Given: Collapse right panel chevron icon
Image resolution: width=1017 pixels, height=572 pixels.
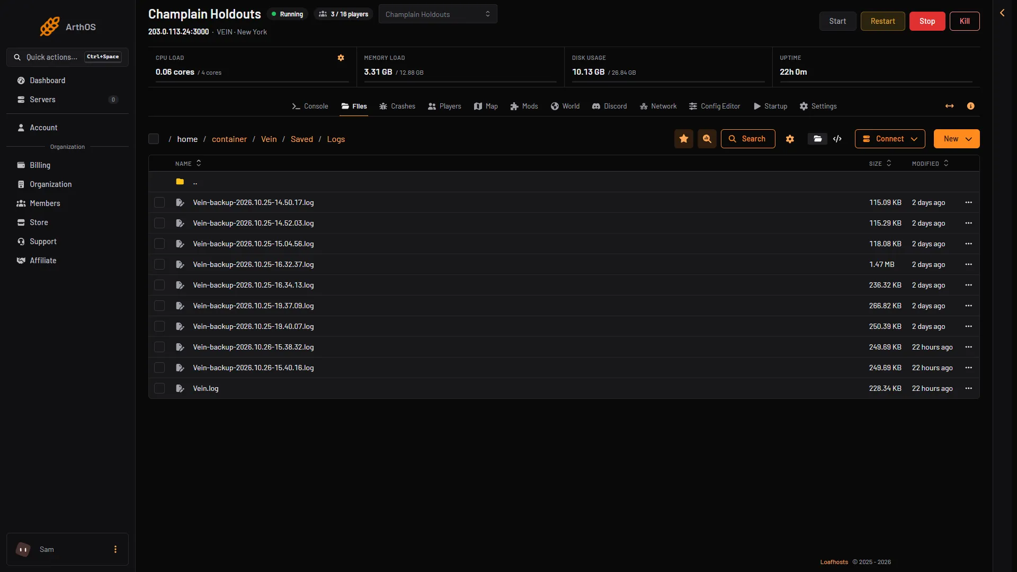Looking at the screenshot, I should (x=1002, y=13).
